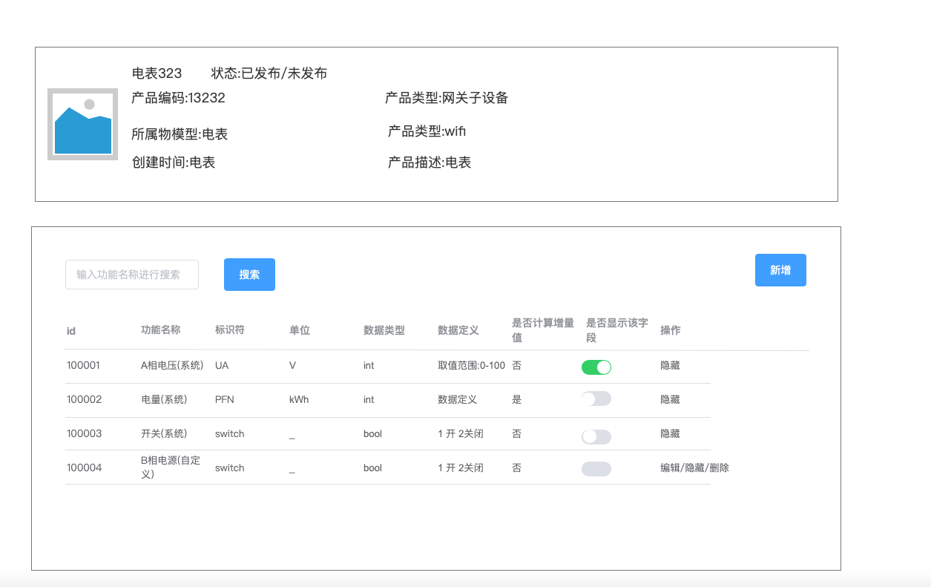Click the 功能名称 column header
The image size is (931, 587).
click(x=160, y=330)
